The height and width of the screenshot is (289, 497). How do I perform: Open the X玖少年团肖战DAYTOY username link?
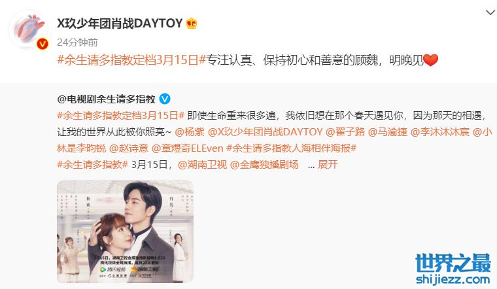pyautogui.click(x=120, y=24)
